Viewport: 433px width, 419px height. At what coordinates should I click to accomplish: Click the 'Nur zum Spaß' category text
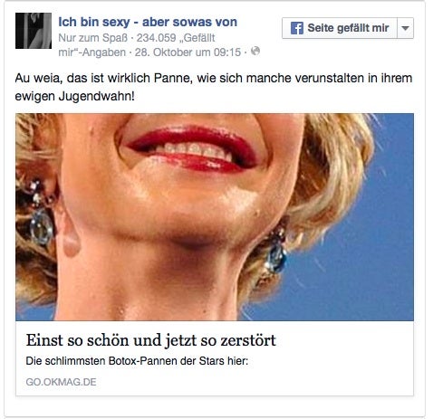(92, 38)
